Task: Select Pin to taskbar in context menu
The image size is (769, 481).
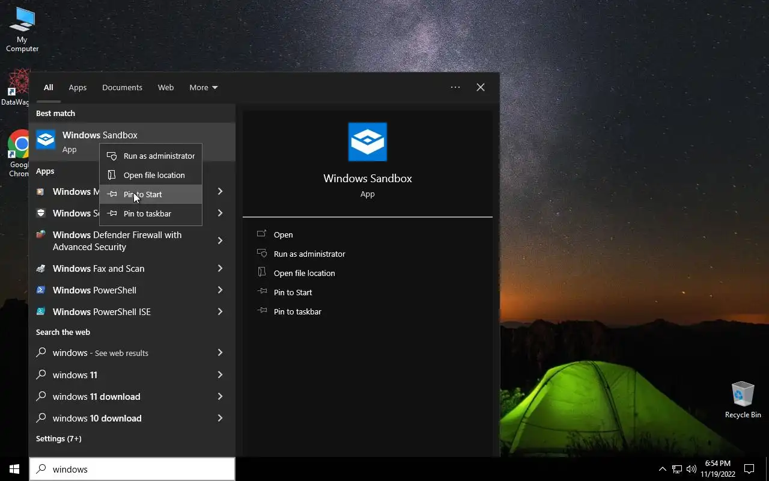Action: coord(151,213)
